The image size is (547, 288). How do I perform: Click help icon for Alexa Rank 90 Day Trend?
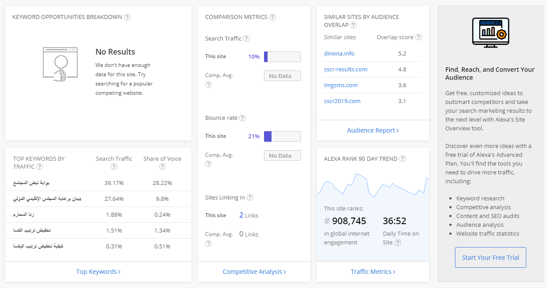point(402,159)
